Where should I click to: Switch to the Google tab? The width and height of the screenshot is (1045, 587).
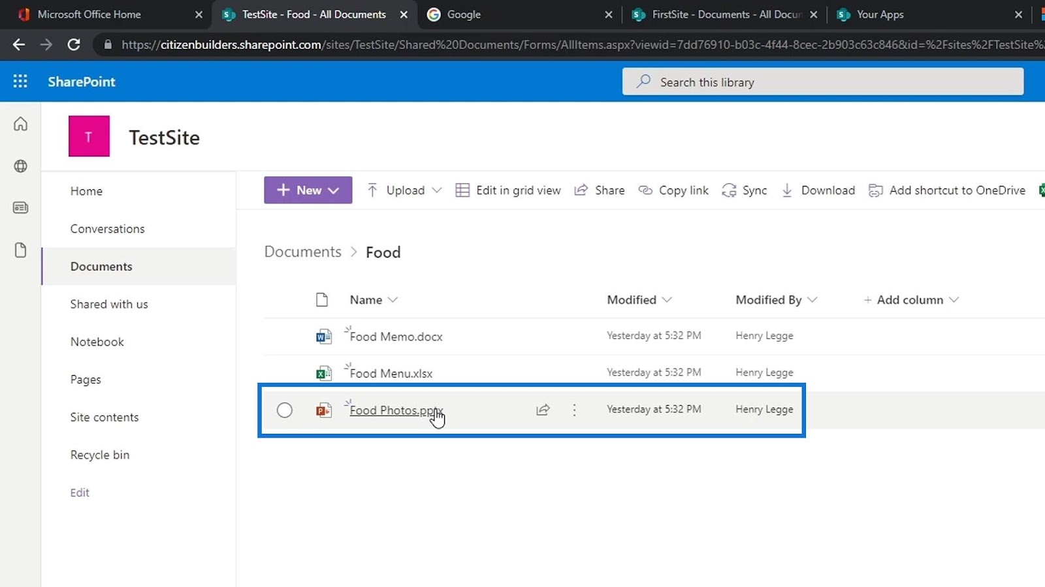point(464,14)
